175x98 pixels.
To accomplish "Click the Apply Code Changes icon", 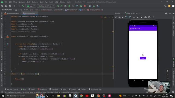I will [62, 6].
